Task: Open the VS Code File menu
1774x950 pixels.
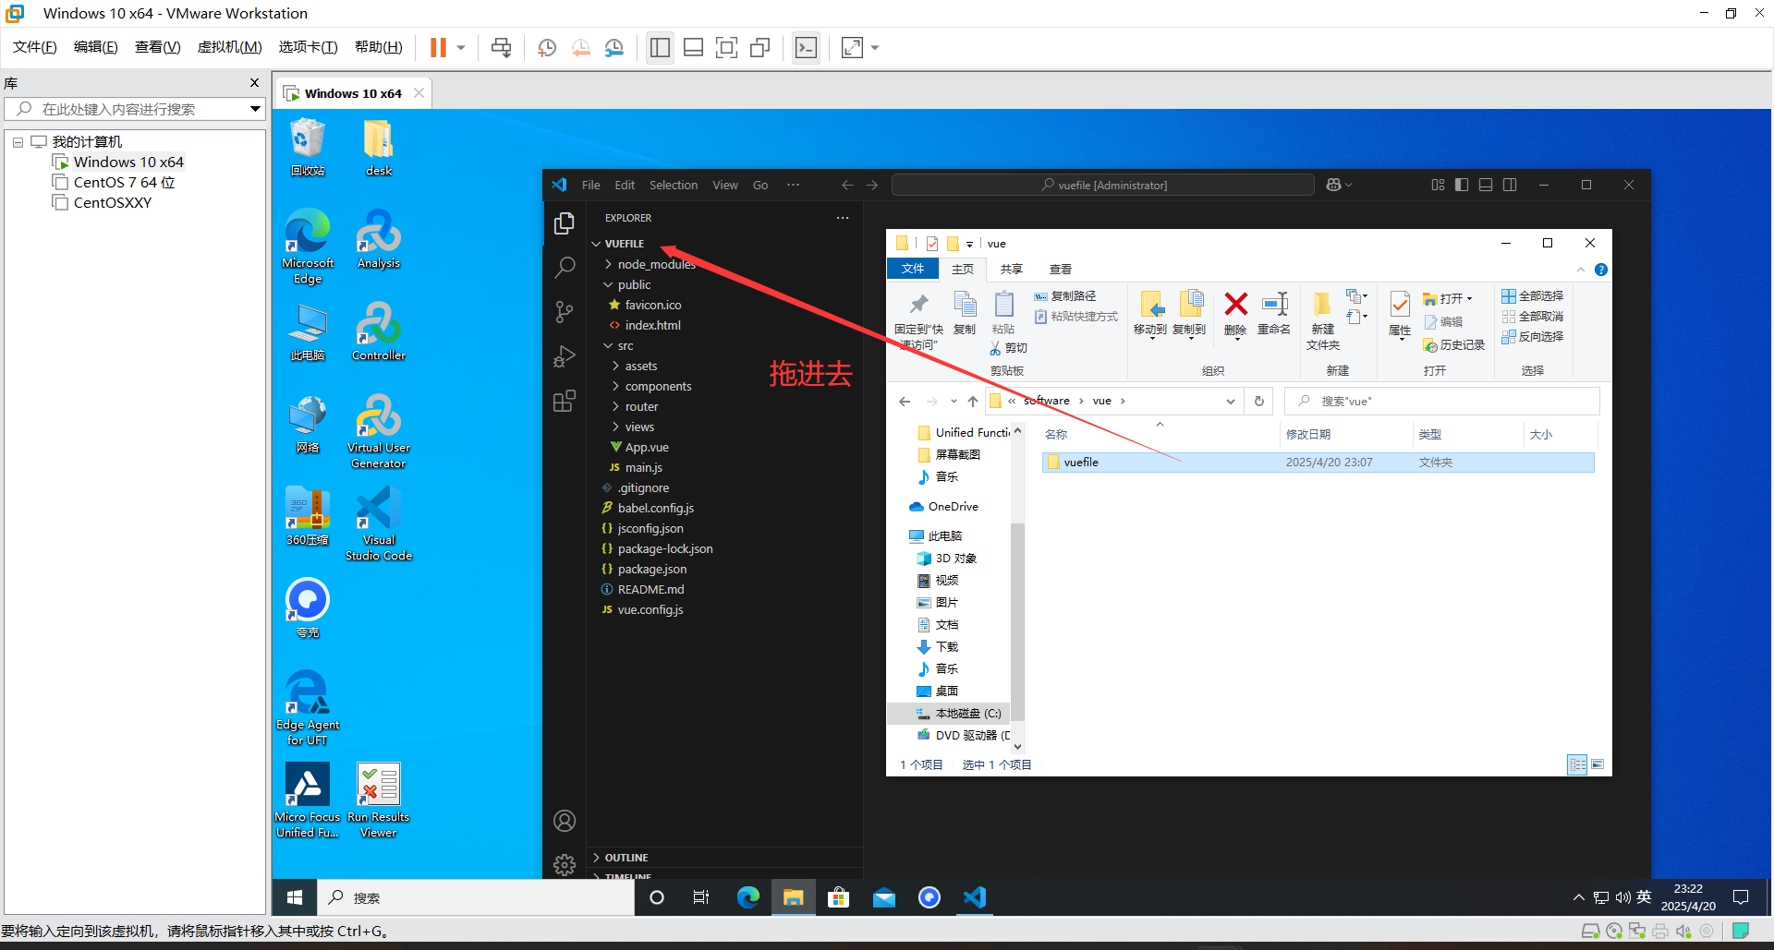Action: coord(591,185)
